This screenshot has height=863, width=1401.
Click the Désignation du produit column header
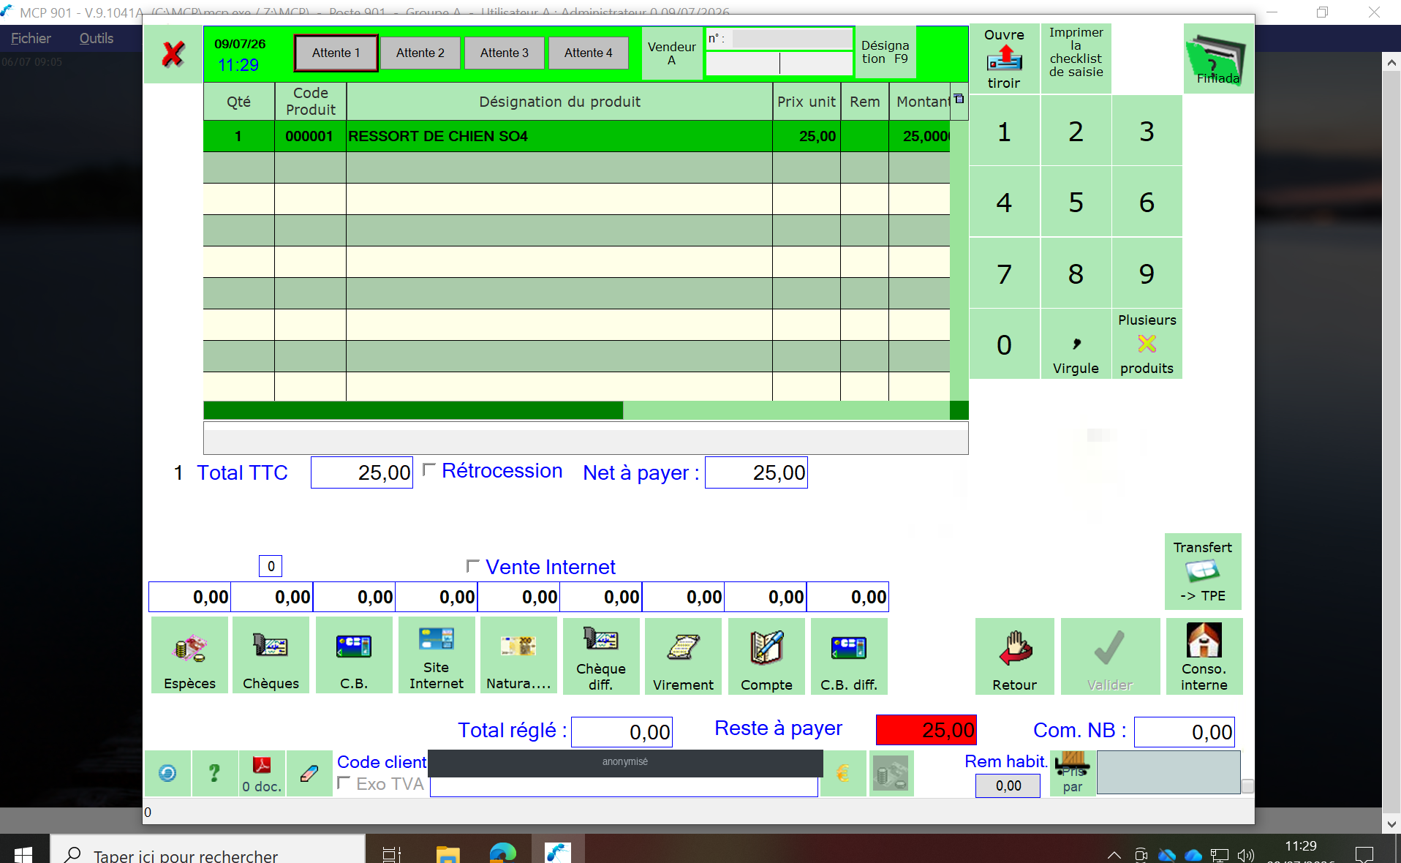point(559,102)
